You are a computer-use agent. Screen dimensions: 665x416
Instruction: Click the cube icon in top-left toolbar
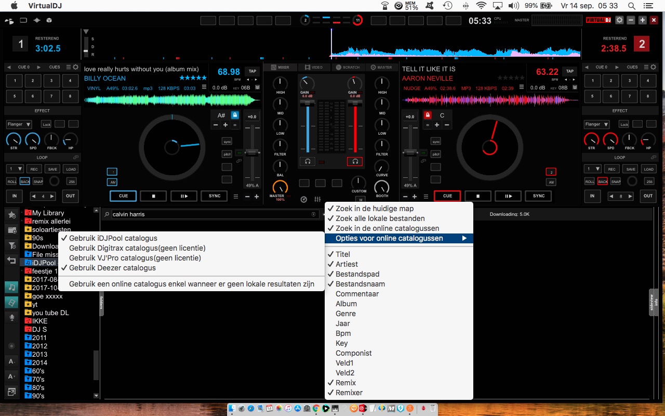[x=49, y=20]
